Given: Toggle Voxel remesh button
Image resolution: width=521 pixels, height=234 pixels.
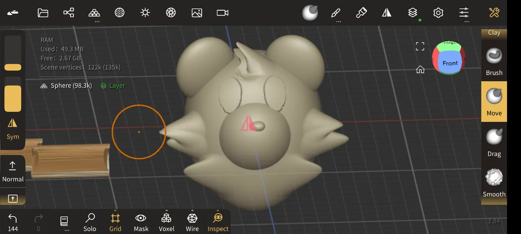Looking at the screenshot, I should [x=166, y=222].
